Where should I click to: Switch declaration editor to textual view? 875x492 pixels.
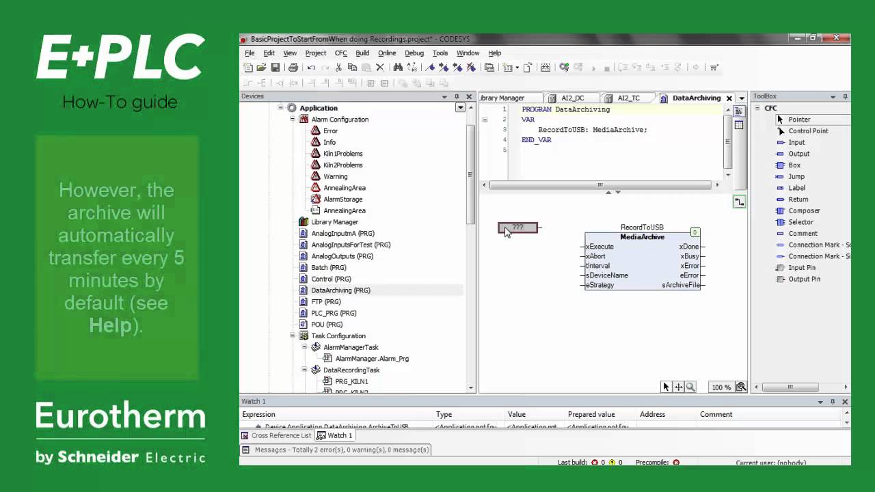click(739, 111)
